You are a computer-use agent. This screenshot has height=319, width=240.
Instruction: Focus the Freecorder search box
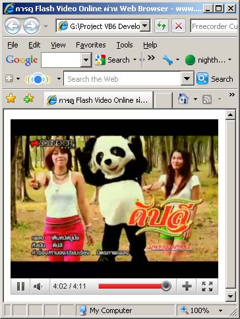coord(214,26)
